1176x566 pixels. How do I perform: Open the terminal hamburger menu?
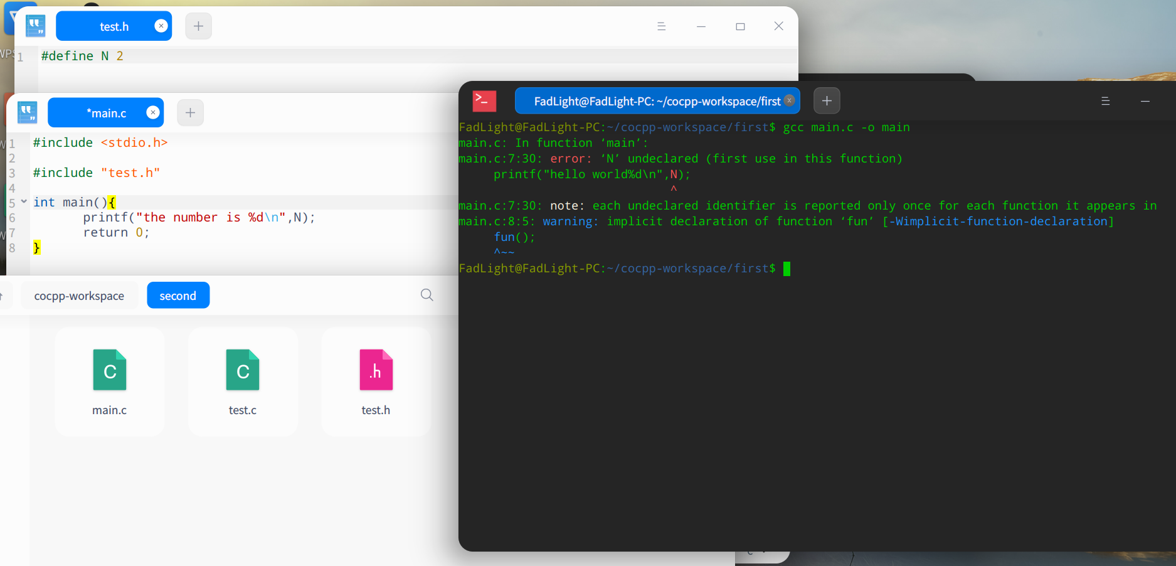(1106, 101)
